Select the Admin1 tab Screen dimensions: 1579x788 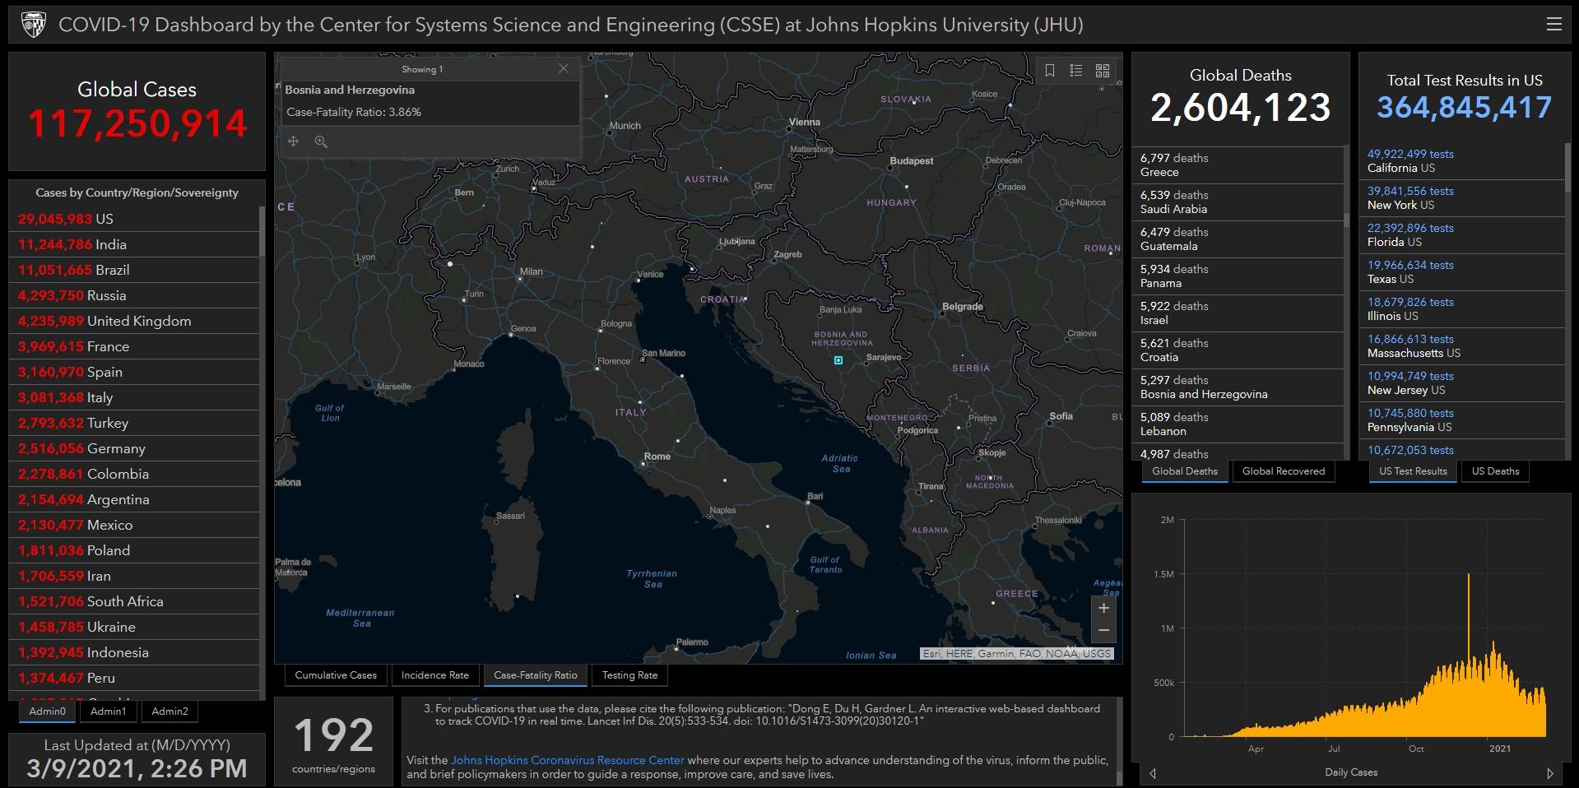click(x=109, y=712)
